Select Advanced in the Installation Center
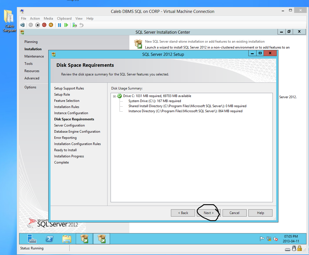 32,78
